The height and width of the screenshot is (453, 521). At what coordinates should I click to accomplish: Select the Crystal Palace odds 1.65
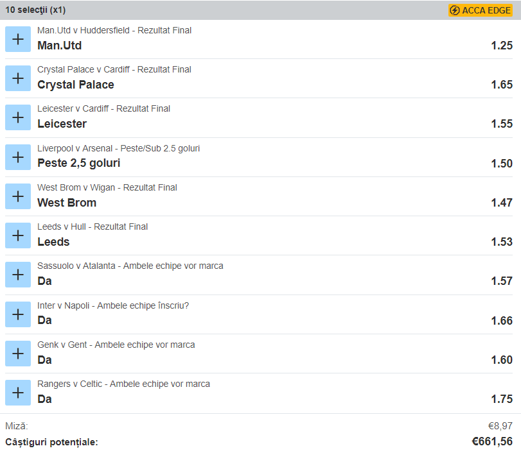pyautogui.click(x=502, y=85)
